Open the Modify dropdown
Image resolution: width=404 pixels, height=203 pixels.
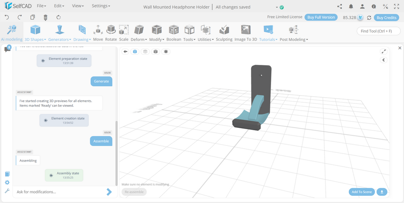coord(157,33)
